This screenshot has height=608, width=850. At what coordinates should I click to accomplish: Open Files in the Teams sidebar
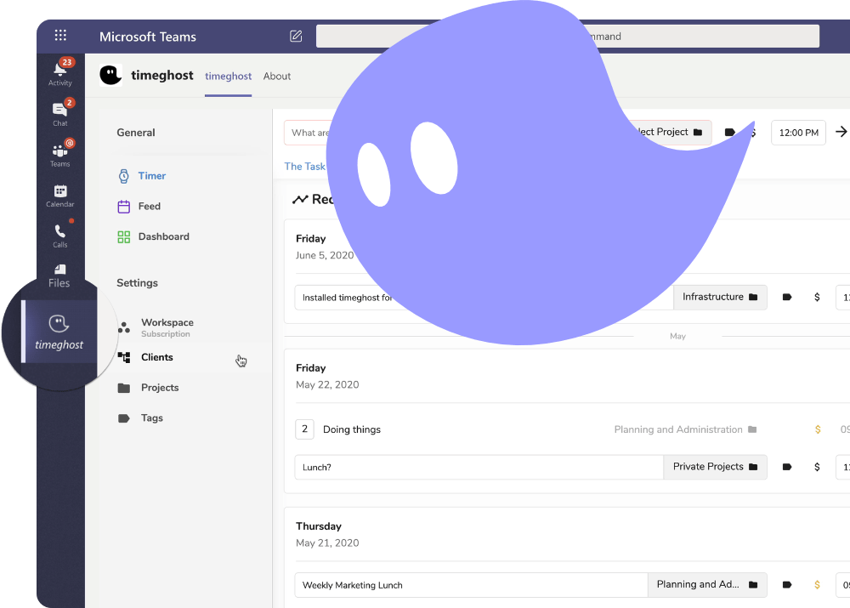click(x=59, y=275)
